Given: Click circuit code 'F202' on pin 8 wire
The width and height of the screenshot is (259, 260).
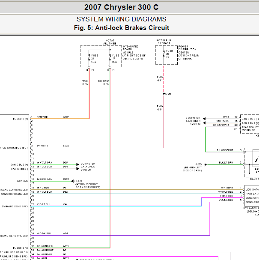Looking at the screenshot, I should coord(66,146).
